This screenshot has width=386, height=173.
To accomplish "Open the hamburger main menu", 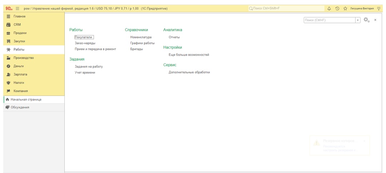I will (x=18, y=9).
